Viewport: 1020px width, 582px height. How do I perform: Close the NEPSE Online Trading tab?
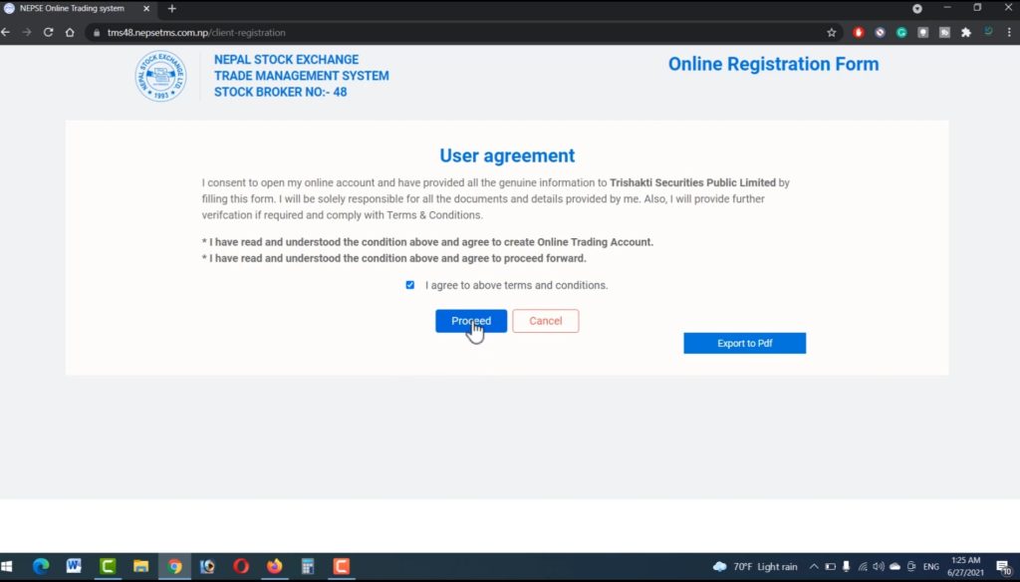click(146, 9)
